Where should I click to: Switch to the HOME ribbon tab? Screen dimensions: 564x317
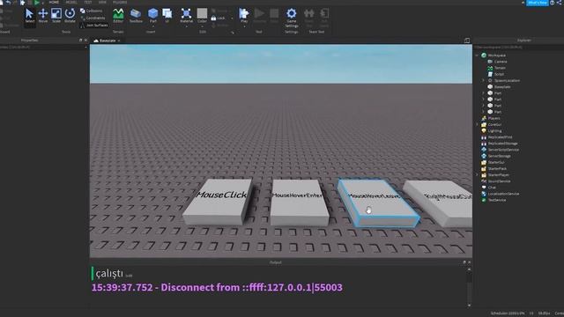click(x=54, y=2)
